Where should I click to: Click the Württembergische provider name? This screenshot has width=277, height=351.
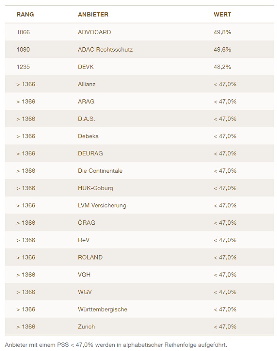click(x=103, y=309)
